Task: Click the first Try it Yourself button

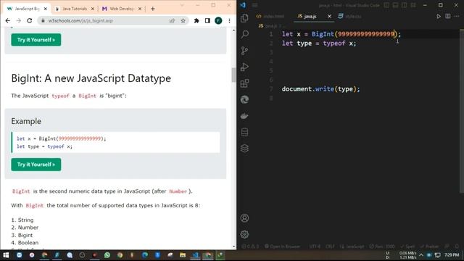Action: [x=36, y=40]
